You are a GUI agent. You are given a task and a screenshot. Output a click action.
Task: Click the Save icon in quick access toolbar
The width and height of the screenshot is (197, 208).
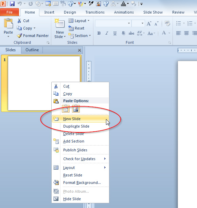(12, 4)
